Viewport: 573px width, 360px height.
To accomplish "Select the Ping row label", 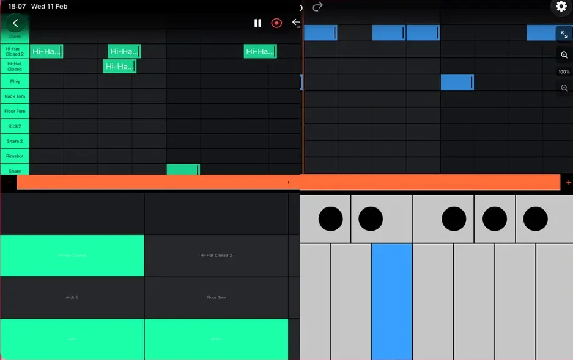I will 15,81.
